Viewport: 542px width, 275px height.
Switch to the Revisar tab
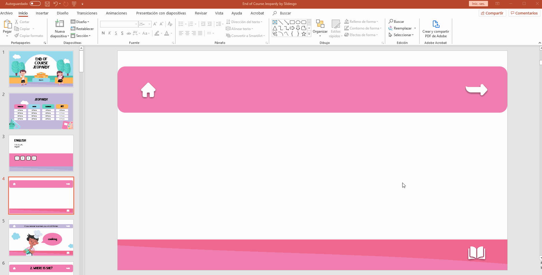pos(201,13)
